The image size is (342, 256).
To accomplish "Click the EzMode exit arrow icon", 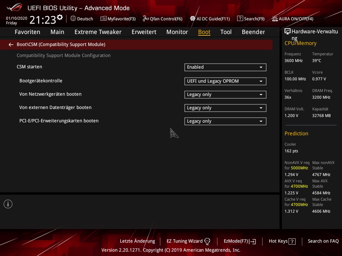I will pyautogui.click(x=252, y=241).
